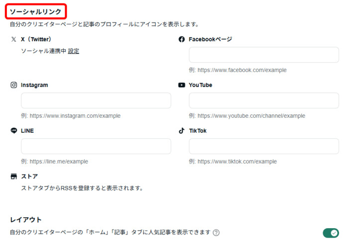Click the store (ストア) shop icon
This screenshot has width=350, height=248.
[x=14, y=176]
